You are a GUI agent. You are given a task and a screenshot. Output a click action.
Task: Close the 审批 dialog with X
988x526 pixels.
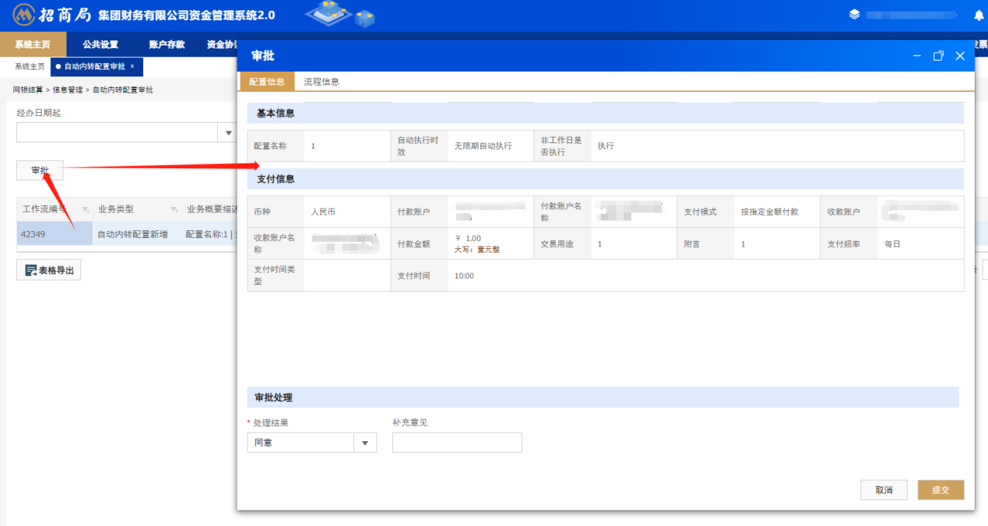tap(960, 56)
